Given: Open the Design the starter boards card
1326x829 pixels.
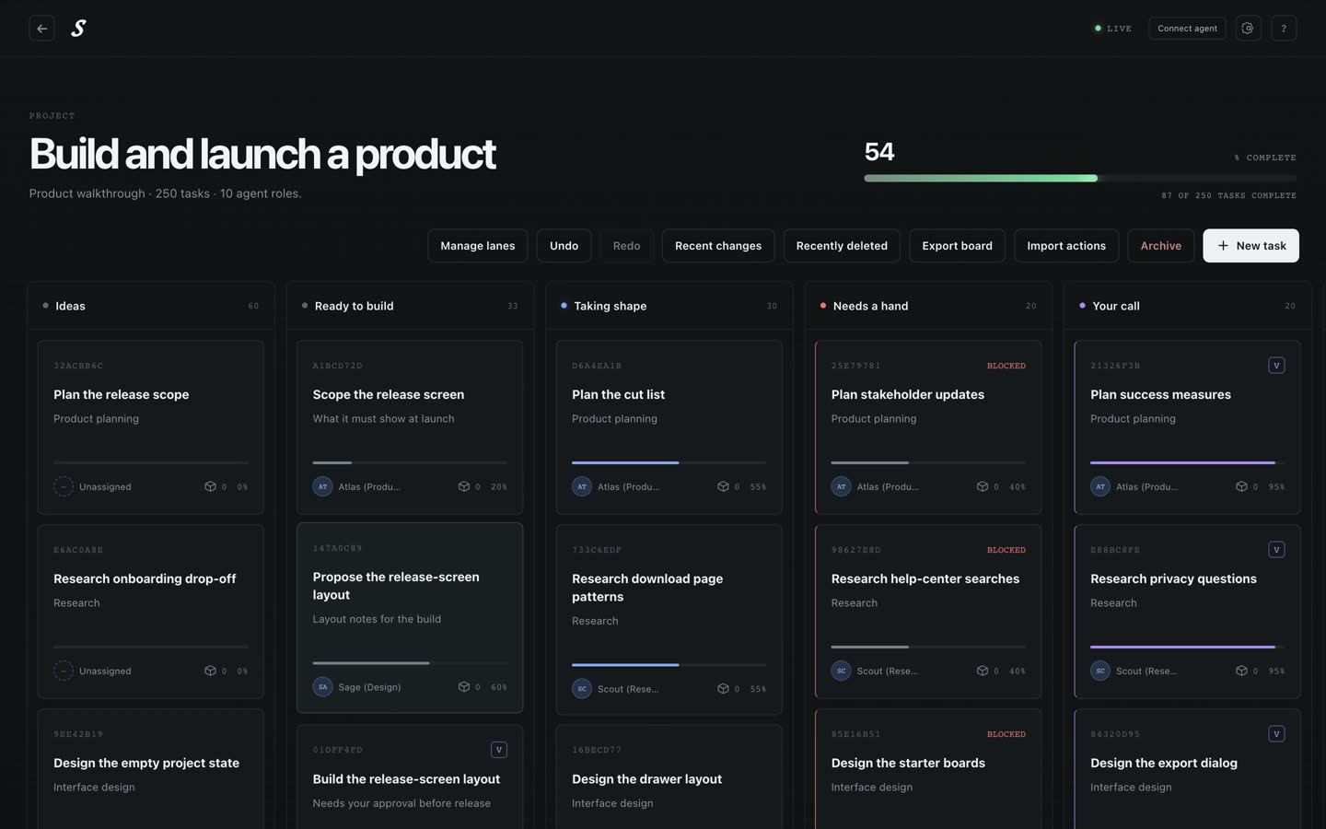Looking at the screenshot, I should (928, 769).
